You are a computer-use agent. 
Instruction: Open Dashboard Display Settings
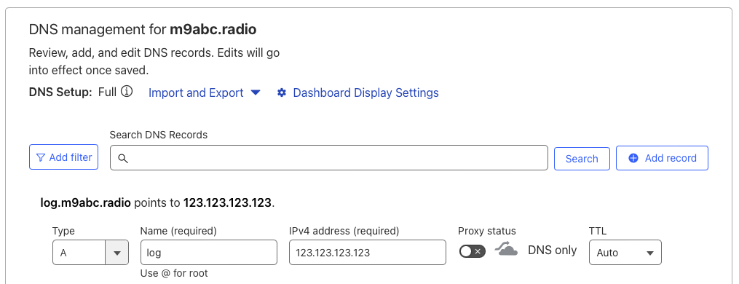point(365,92)
